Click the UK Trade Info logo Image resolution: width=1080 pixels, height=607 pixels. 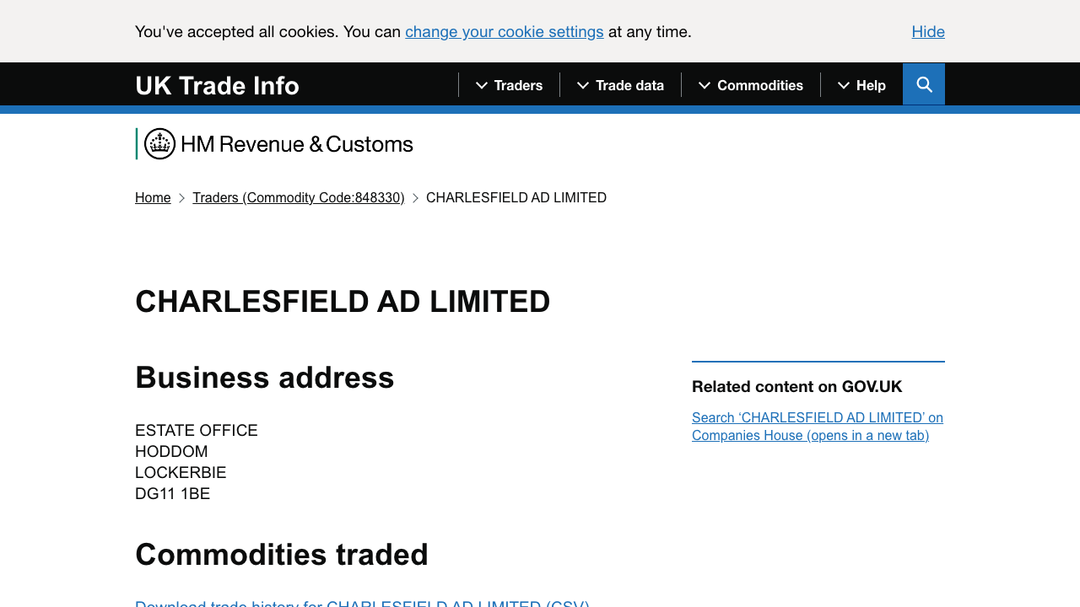(x=217, y=85)
